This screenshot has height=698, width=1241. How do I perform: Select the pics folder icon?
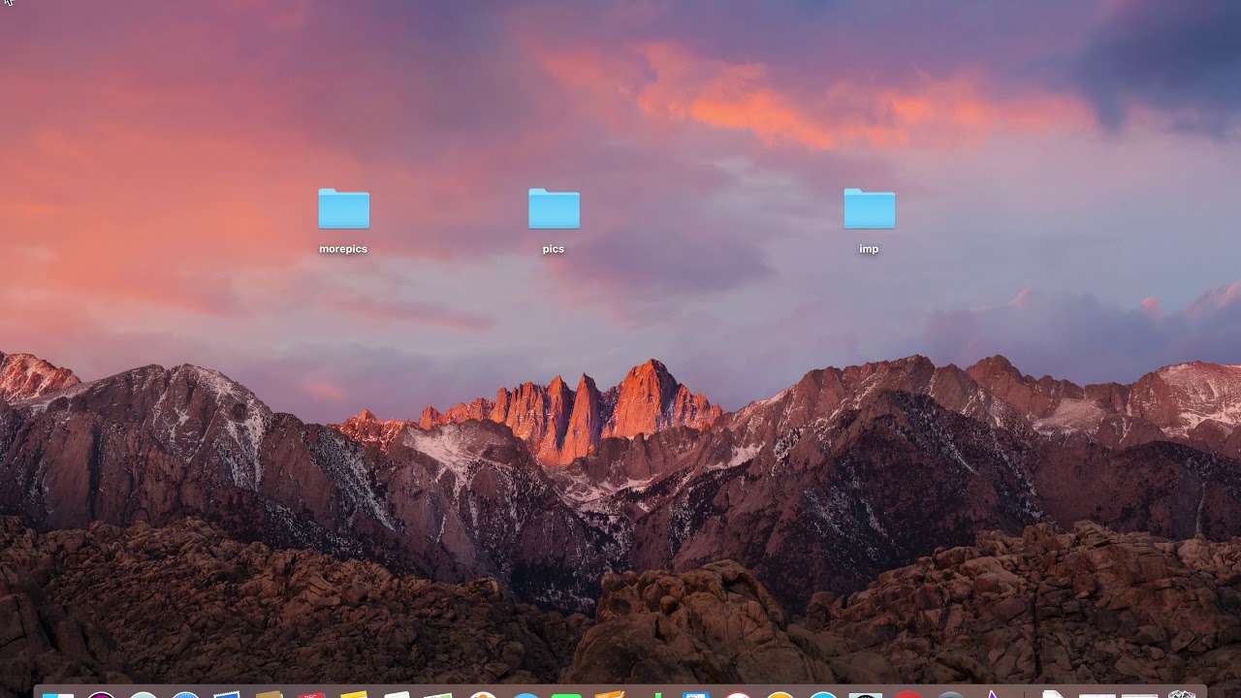pos(554,209)
